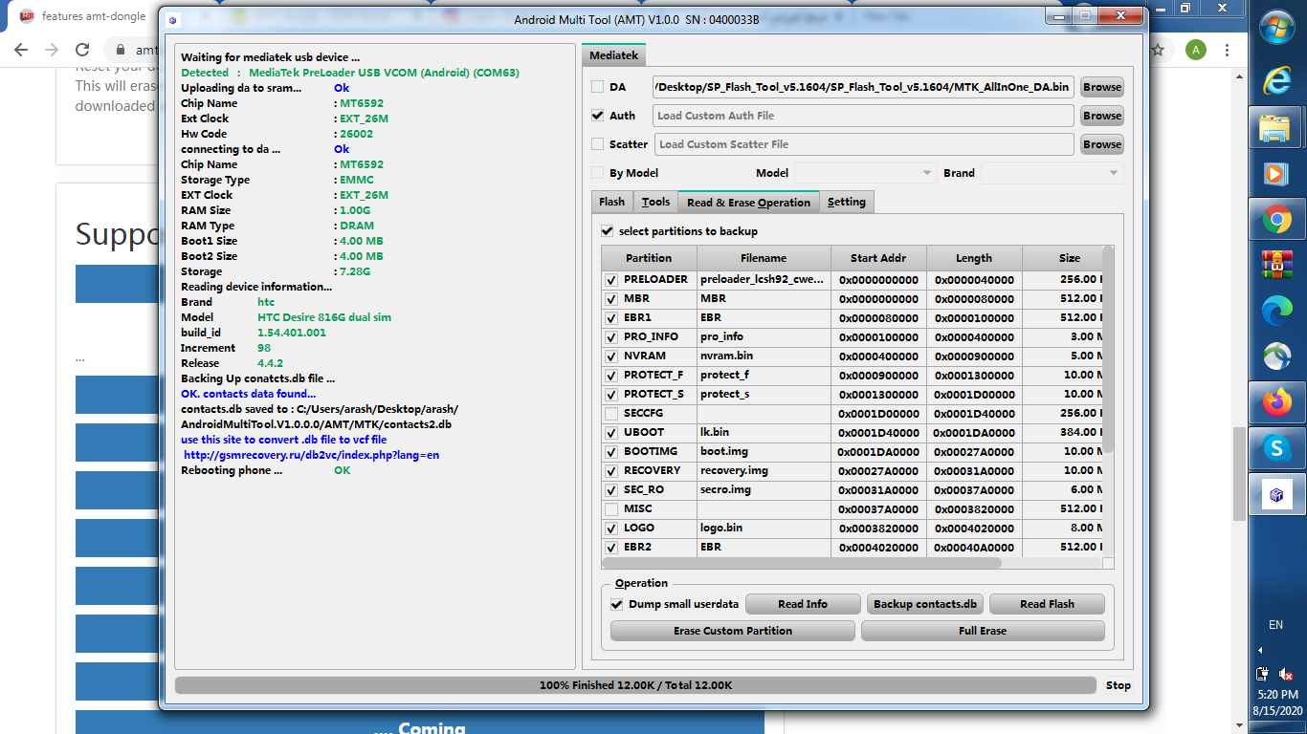Bookmark the page with the star icon
Image resolution: width=1307 pixels, height=734 pixels.
pos(1158,50)
